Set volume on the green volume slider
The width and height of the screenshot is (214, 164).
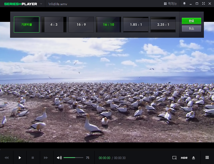[73, 157]
